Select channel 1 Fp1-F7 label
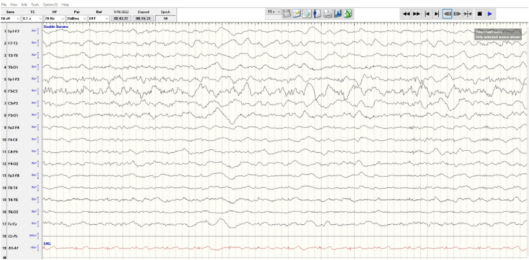 14,31
